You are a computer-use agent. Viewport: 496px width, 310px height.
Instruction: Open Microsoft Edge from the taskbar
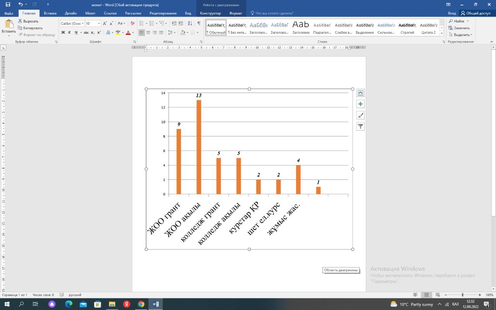coord(69,304)
